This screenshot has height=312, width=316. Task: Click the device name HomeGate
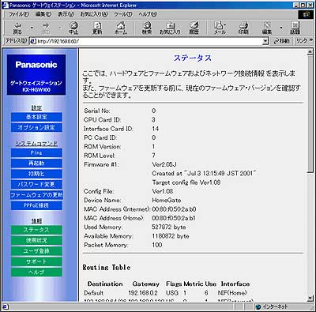(167, 201)
